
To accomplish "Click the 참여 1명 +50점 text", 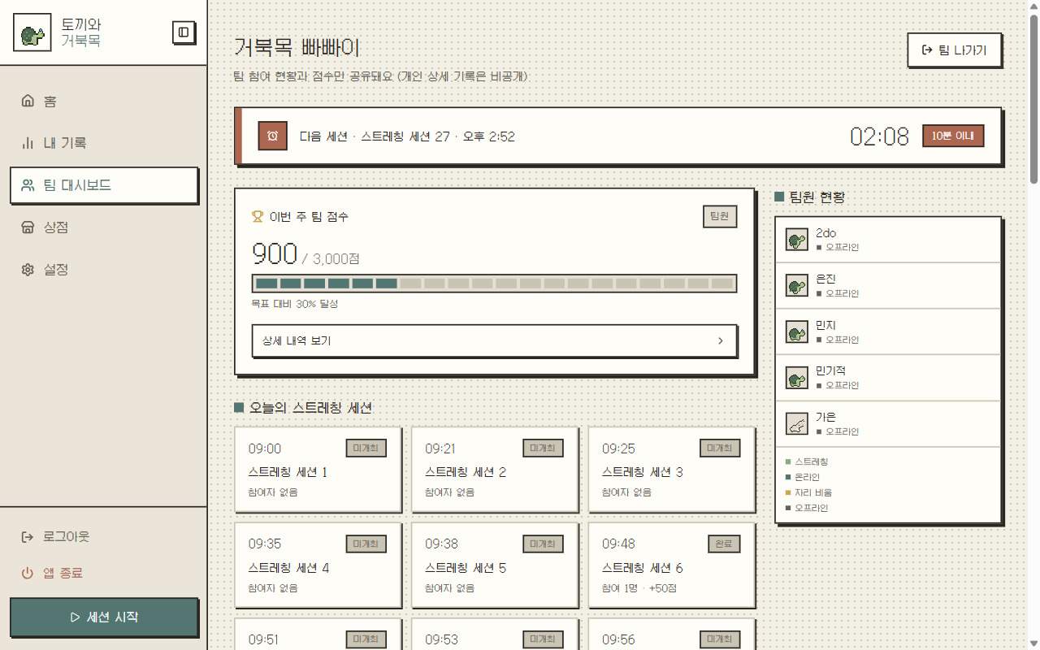I will point(639,587).
